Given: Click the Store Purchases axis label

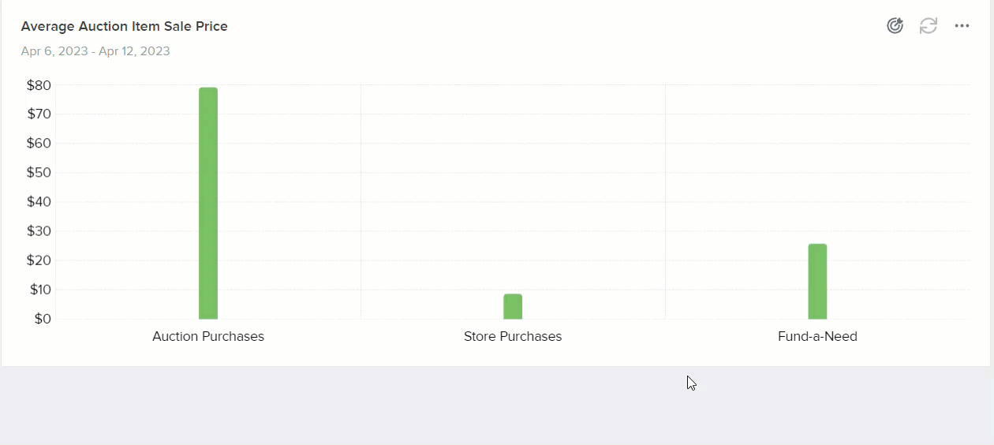Looking at the screenshot, I should (x=513, y=336).
